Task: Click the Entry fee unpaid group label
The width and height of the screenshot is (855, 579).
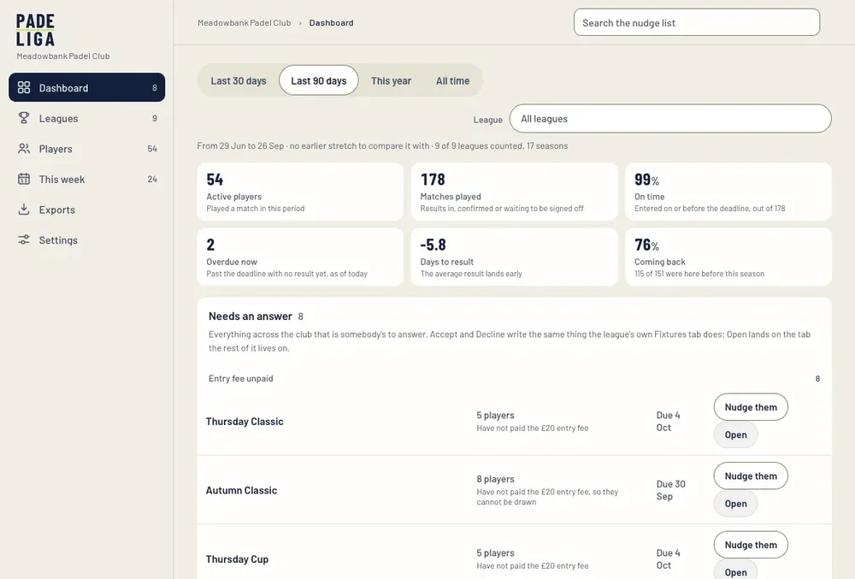Action: point(240,378)
